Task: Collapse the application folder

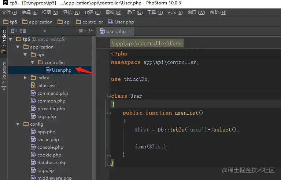Action: [x=18, y=47]
